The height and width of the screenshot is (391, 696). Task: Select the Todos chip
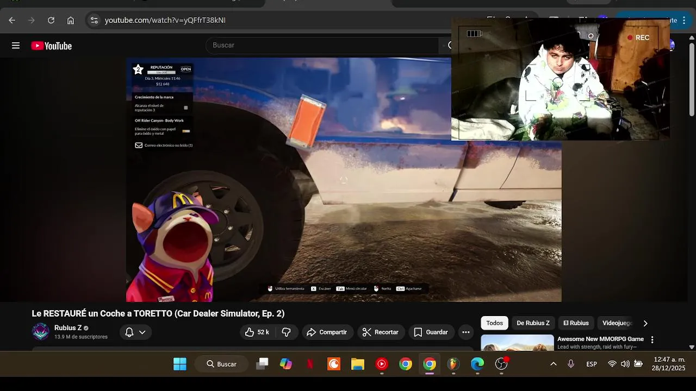[494, 323]
